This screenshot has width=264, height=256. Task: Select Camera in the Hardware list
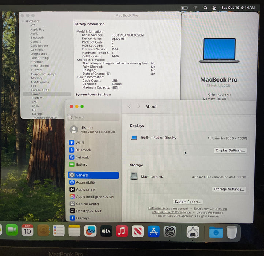36,42
